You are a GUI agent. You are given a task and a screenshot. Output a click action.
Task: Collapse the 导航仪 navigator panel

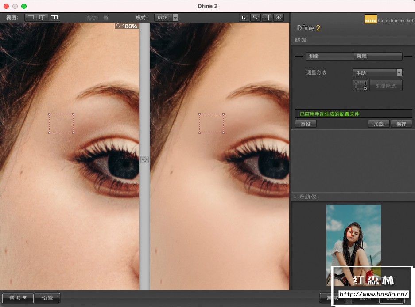tap(295, 197)
